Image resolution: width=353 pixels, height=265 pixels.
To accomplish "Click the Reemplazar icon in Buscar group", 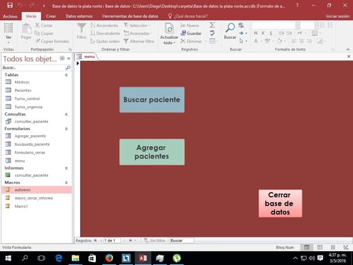I will [241, 25].
